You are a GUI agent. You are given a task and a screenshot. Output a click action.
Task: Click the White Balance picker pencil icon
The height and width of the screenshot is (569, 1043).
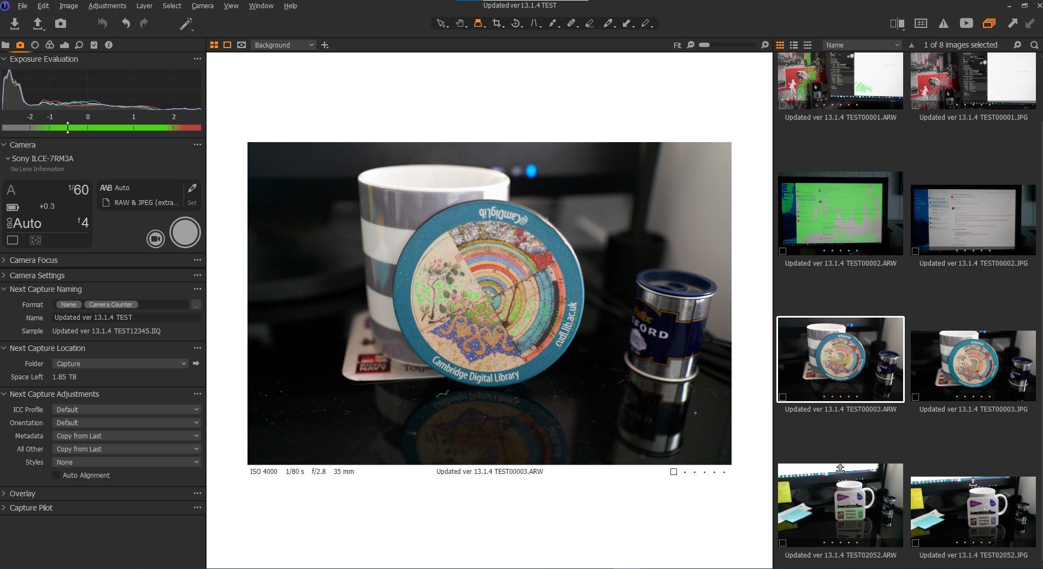192,188
